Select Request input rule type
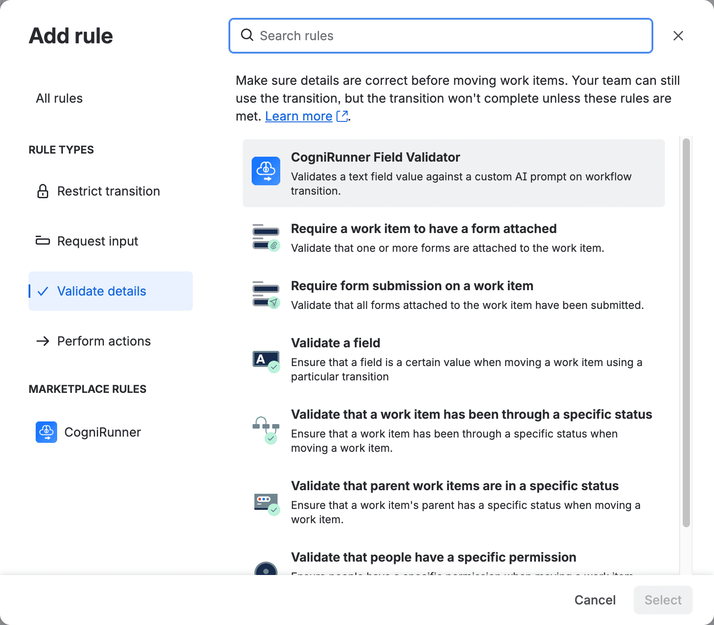 pos(111,241)
